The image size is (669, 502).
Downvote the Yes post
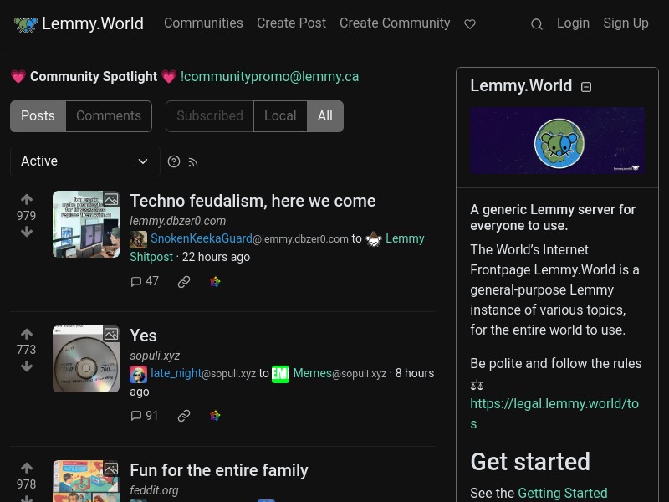(27, 366)
